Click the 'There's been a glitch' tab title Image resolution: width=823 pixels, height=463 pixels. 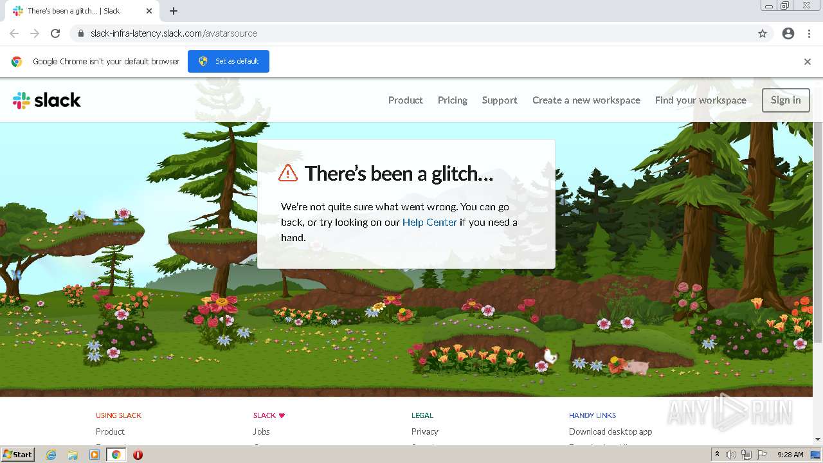74,11
